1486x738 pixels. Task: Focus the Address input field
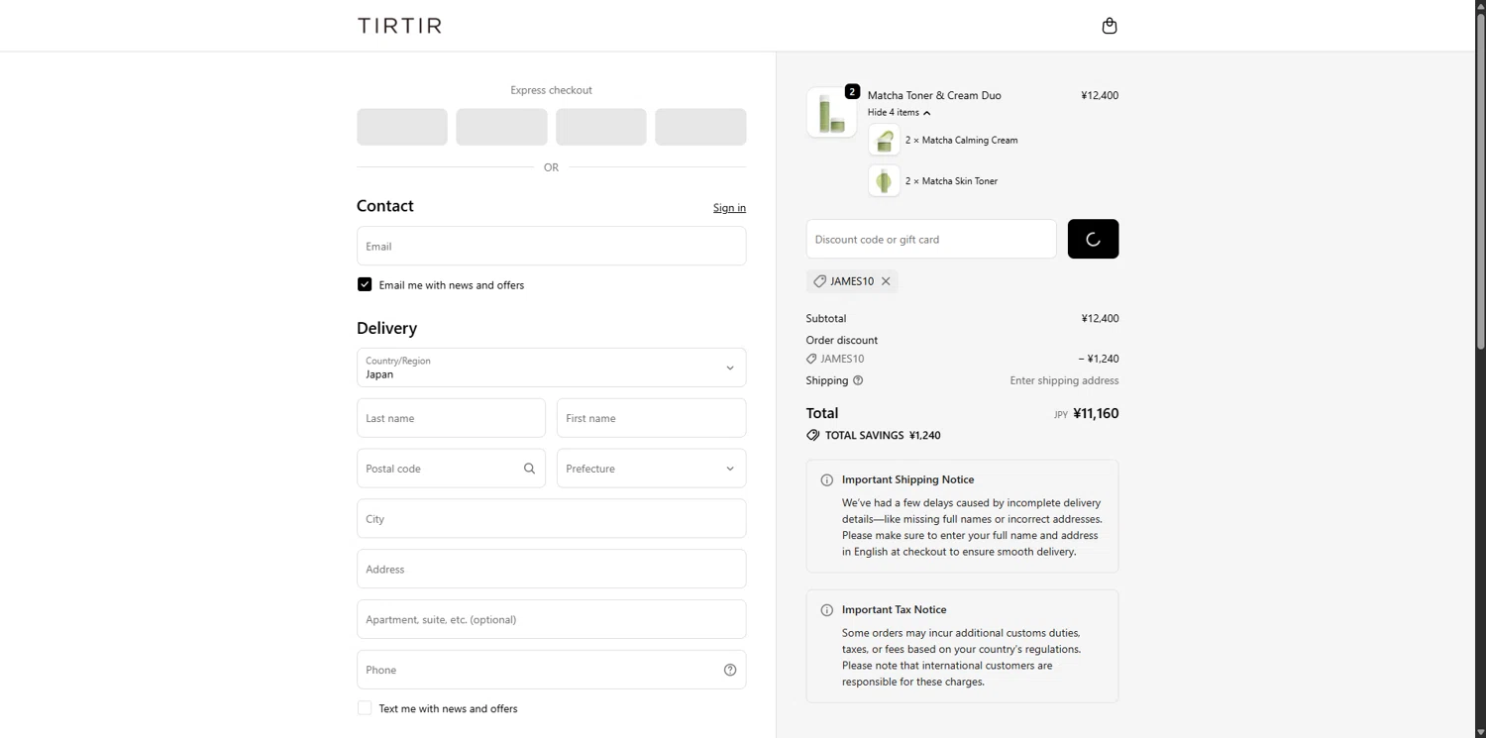click(551, 570)
